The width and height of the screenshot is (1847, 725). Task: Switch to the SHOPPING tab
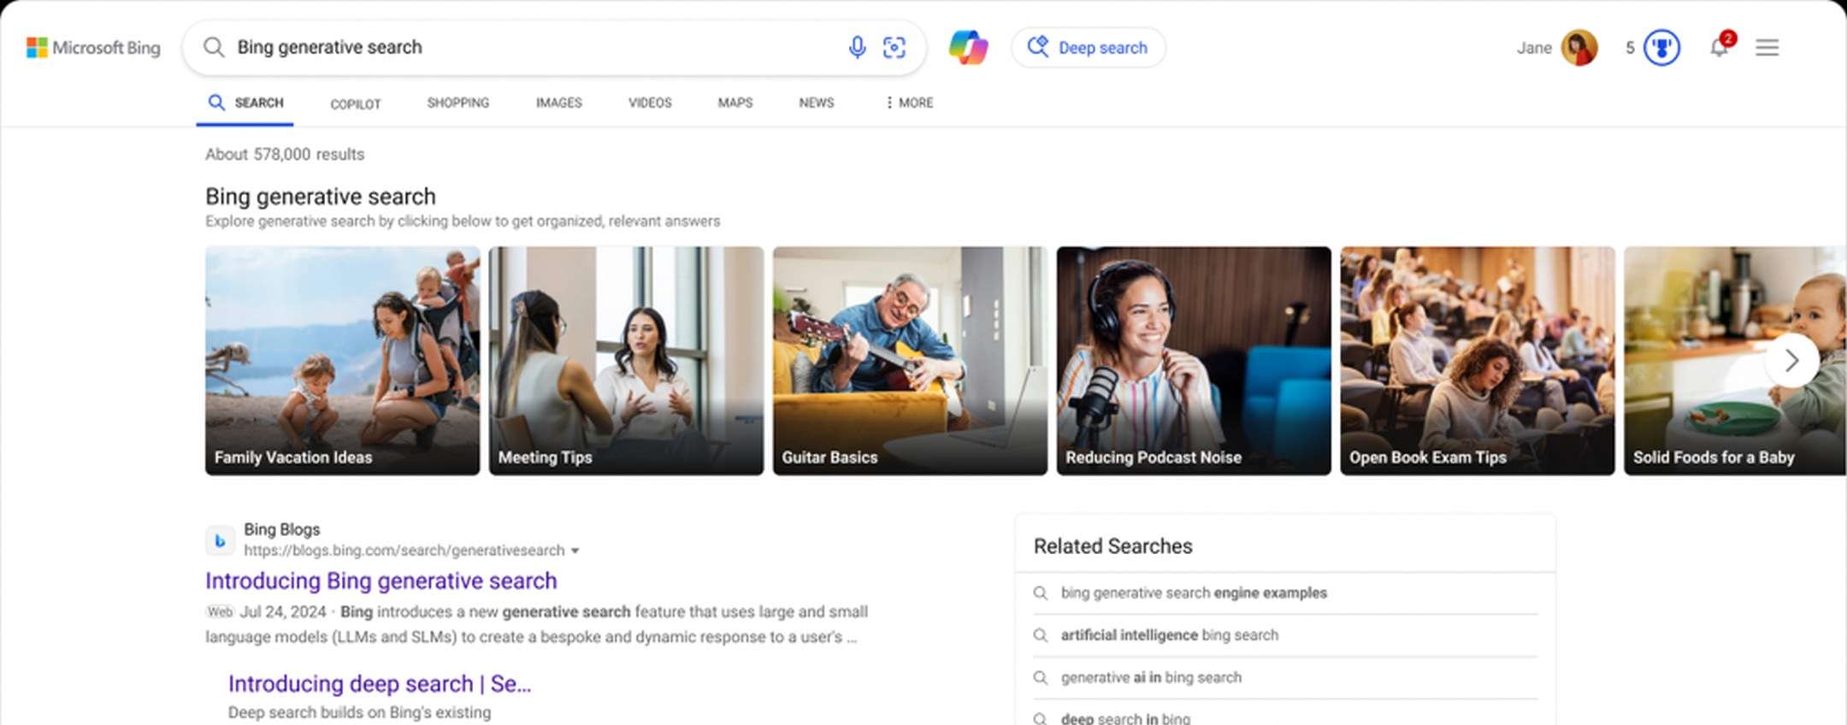[458, 103]
